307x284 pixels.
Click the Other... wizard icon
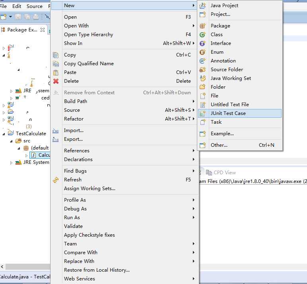coord(202,145)
